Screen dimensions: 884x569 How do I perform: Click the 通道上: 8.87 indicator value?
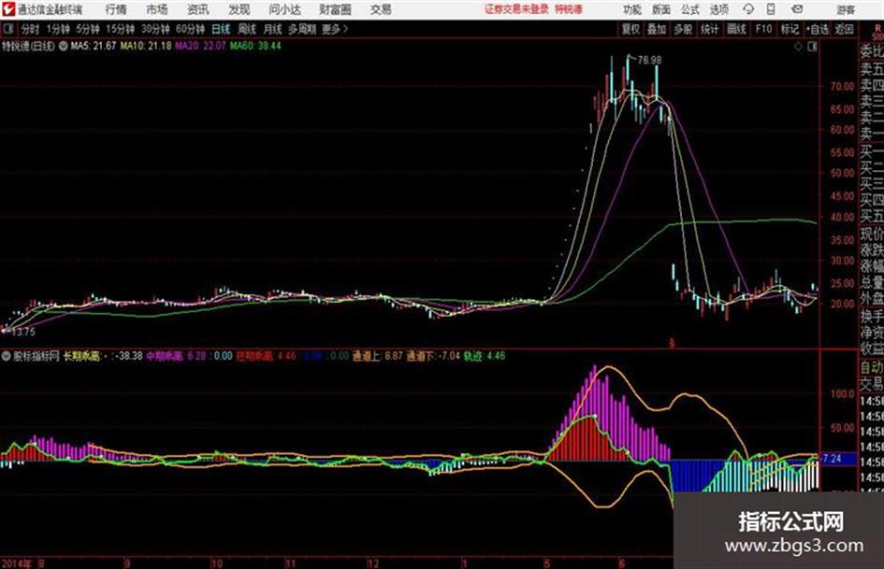tap(377, 356)
